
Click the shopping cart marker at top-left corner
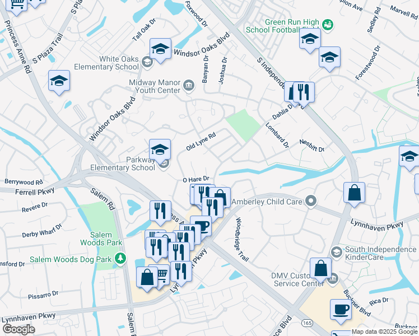pyautogui.click(x=16, y=5)
